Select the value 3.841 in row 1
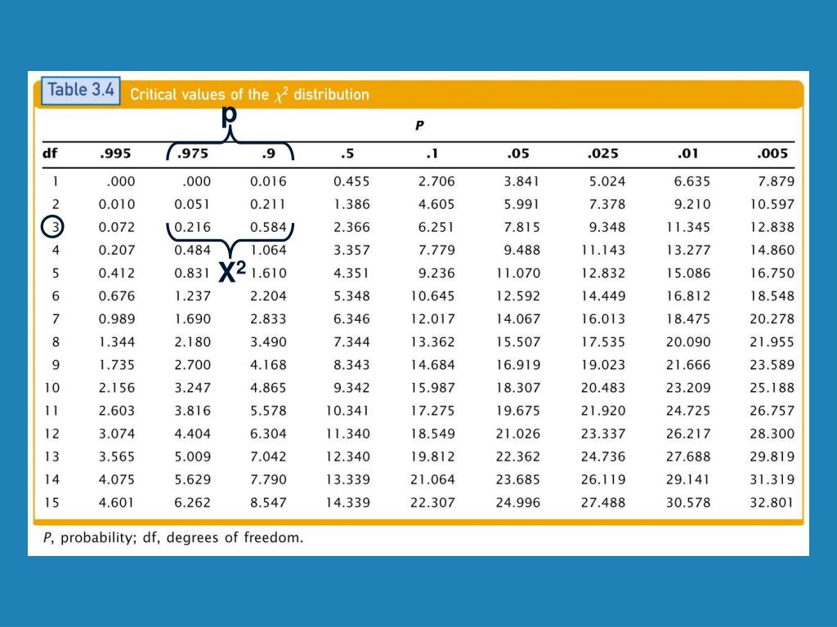The image size is (837, 627). pyautogui.click(x=521, y=182)
